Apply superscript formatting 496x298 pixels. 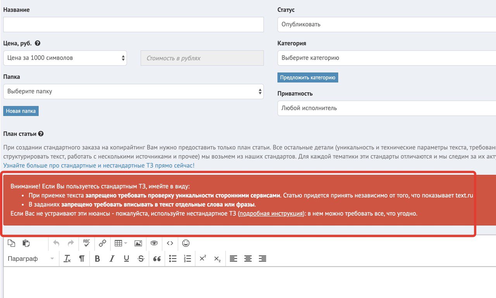click(x=203, y=259)
